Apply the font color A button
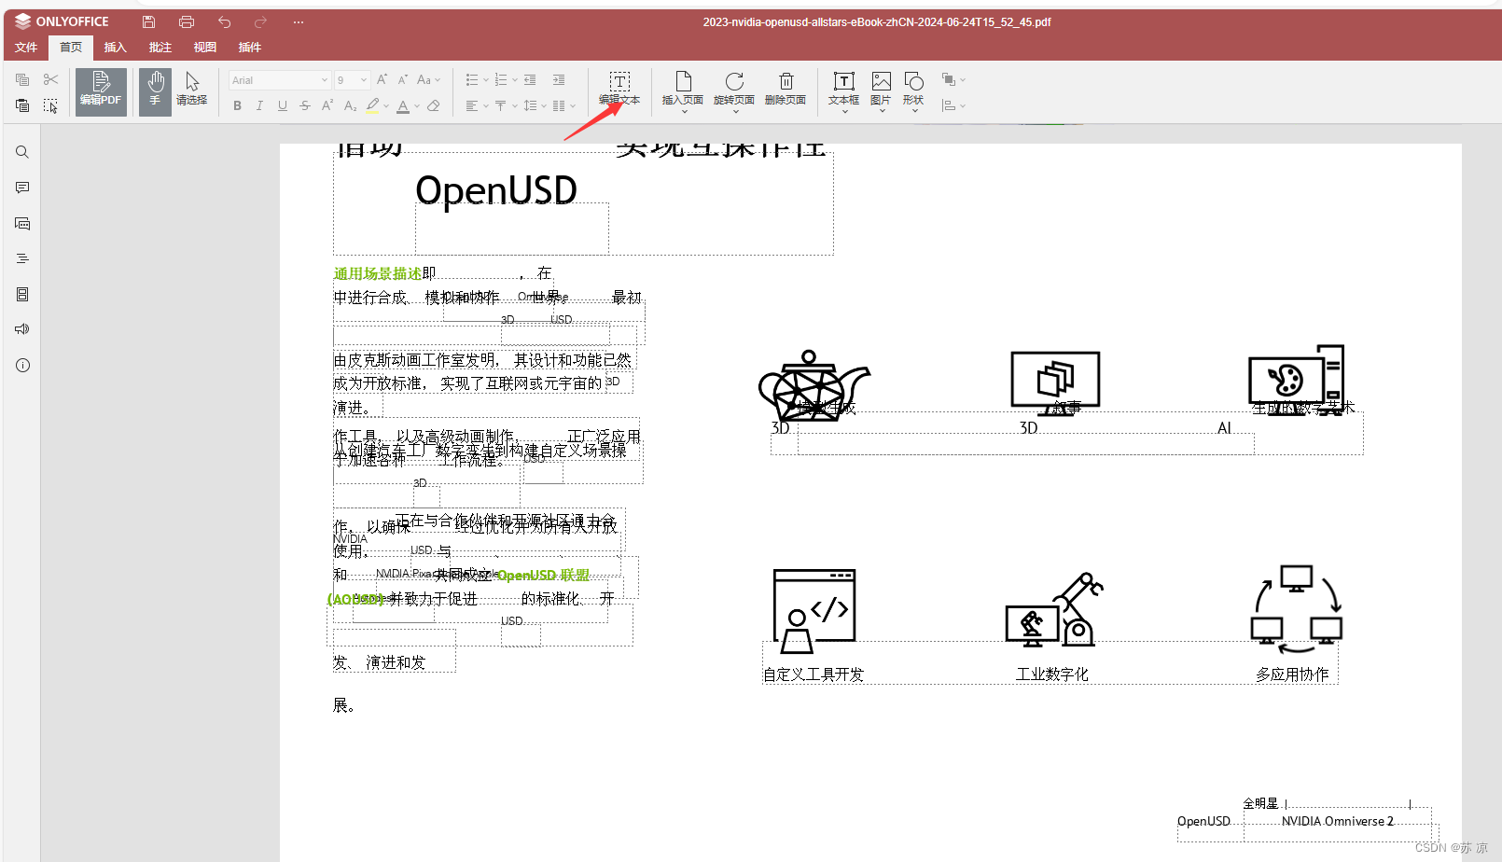1502x862 pixels. tap(403, 106)
